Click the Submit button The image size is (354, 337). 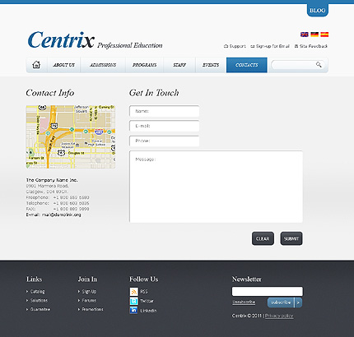(x=291, y=238)
